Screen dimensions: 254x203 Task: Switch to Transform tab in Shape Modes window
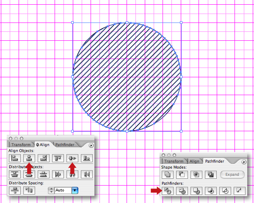[x=174, y=161]
